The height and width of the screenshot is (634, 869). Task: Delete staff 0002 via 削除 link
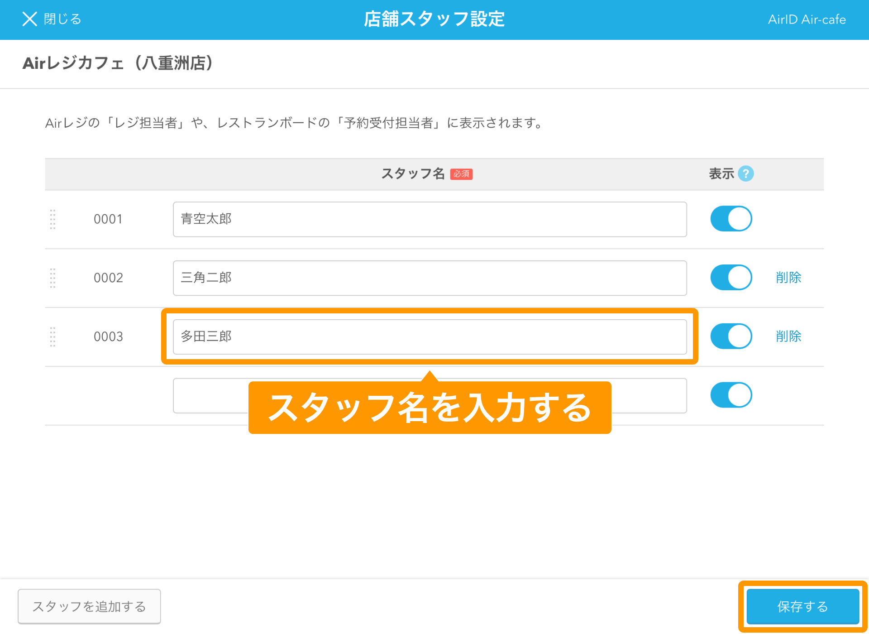click(x=788, y=278)
